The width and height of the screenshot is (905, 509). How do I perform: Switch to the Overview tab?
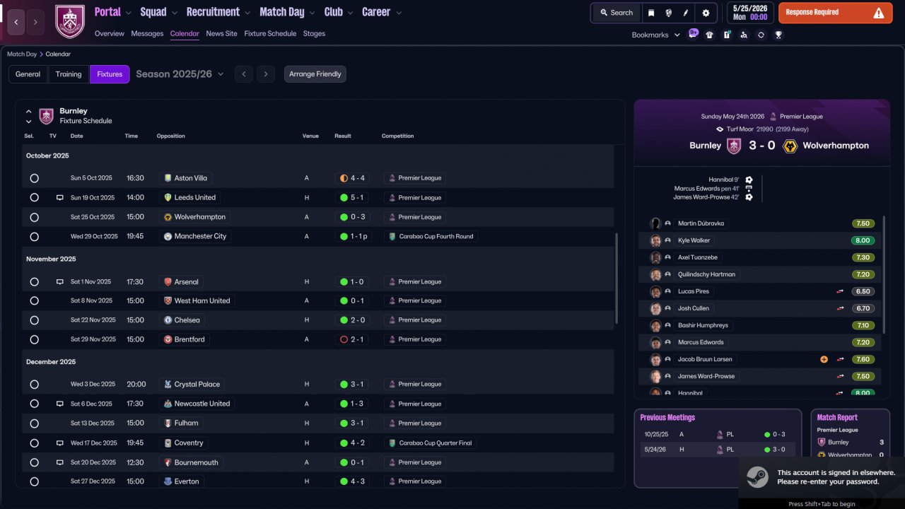(110, 33)
